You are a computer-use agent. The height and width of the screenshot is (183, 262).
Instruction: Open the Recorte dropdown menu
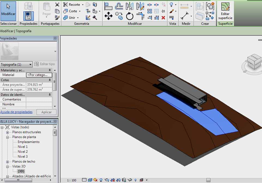[83, 5]
